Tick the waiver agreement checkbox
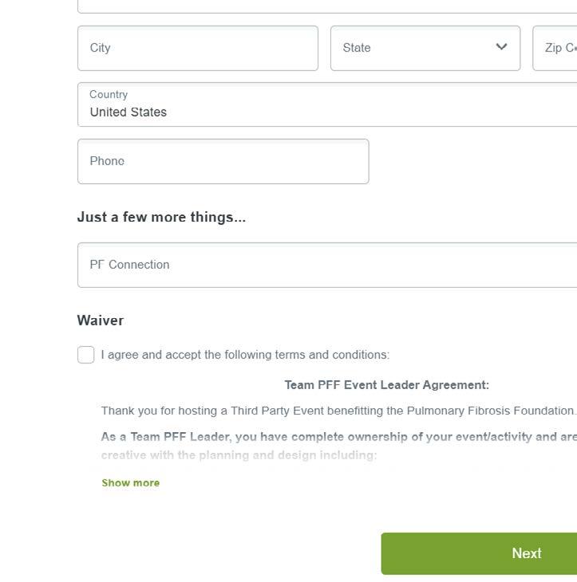The height and width of the screenshot is (582, 577). coord(86,355)
